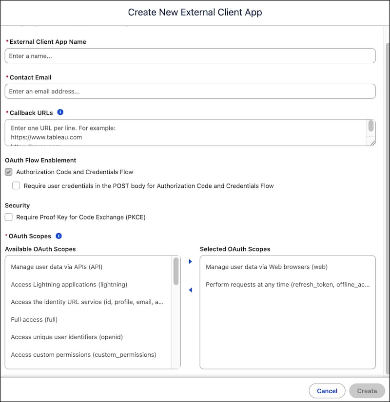This screenshot has width=390, height=402.
Task: Click the Callback URLs textarea resize handle
Action: pyautogui.click(x=372, y=143)
